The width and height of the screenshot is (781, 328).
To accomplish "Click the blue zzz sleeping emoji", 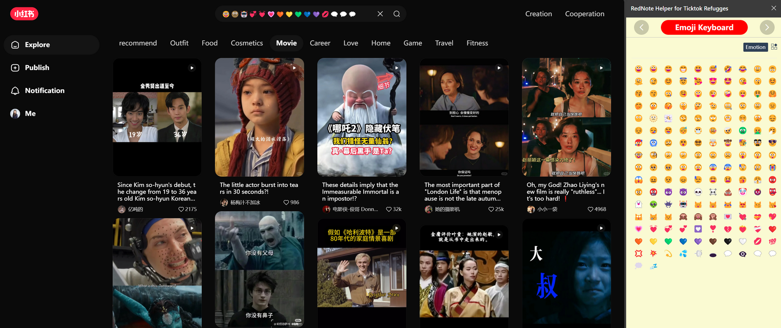I will point(653,266).
